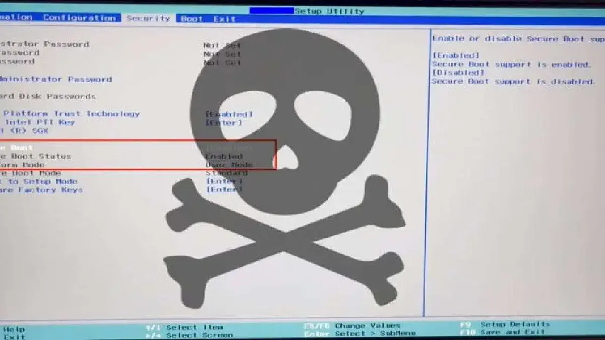Click the Select Item footer hint
605x340 pixels.
click(185, 327)
